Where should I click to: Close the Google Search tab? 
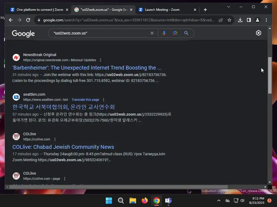[x=131, y=10]
